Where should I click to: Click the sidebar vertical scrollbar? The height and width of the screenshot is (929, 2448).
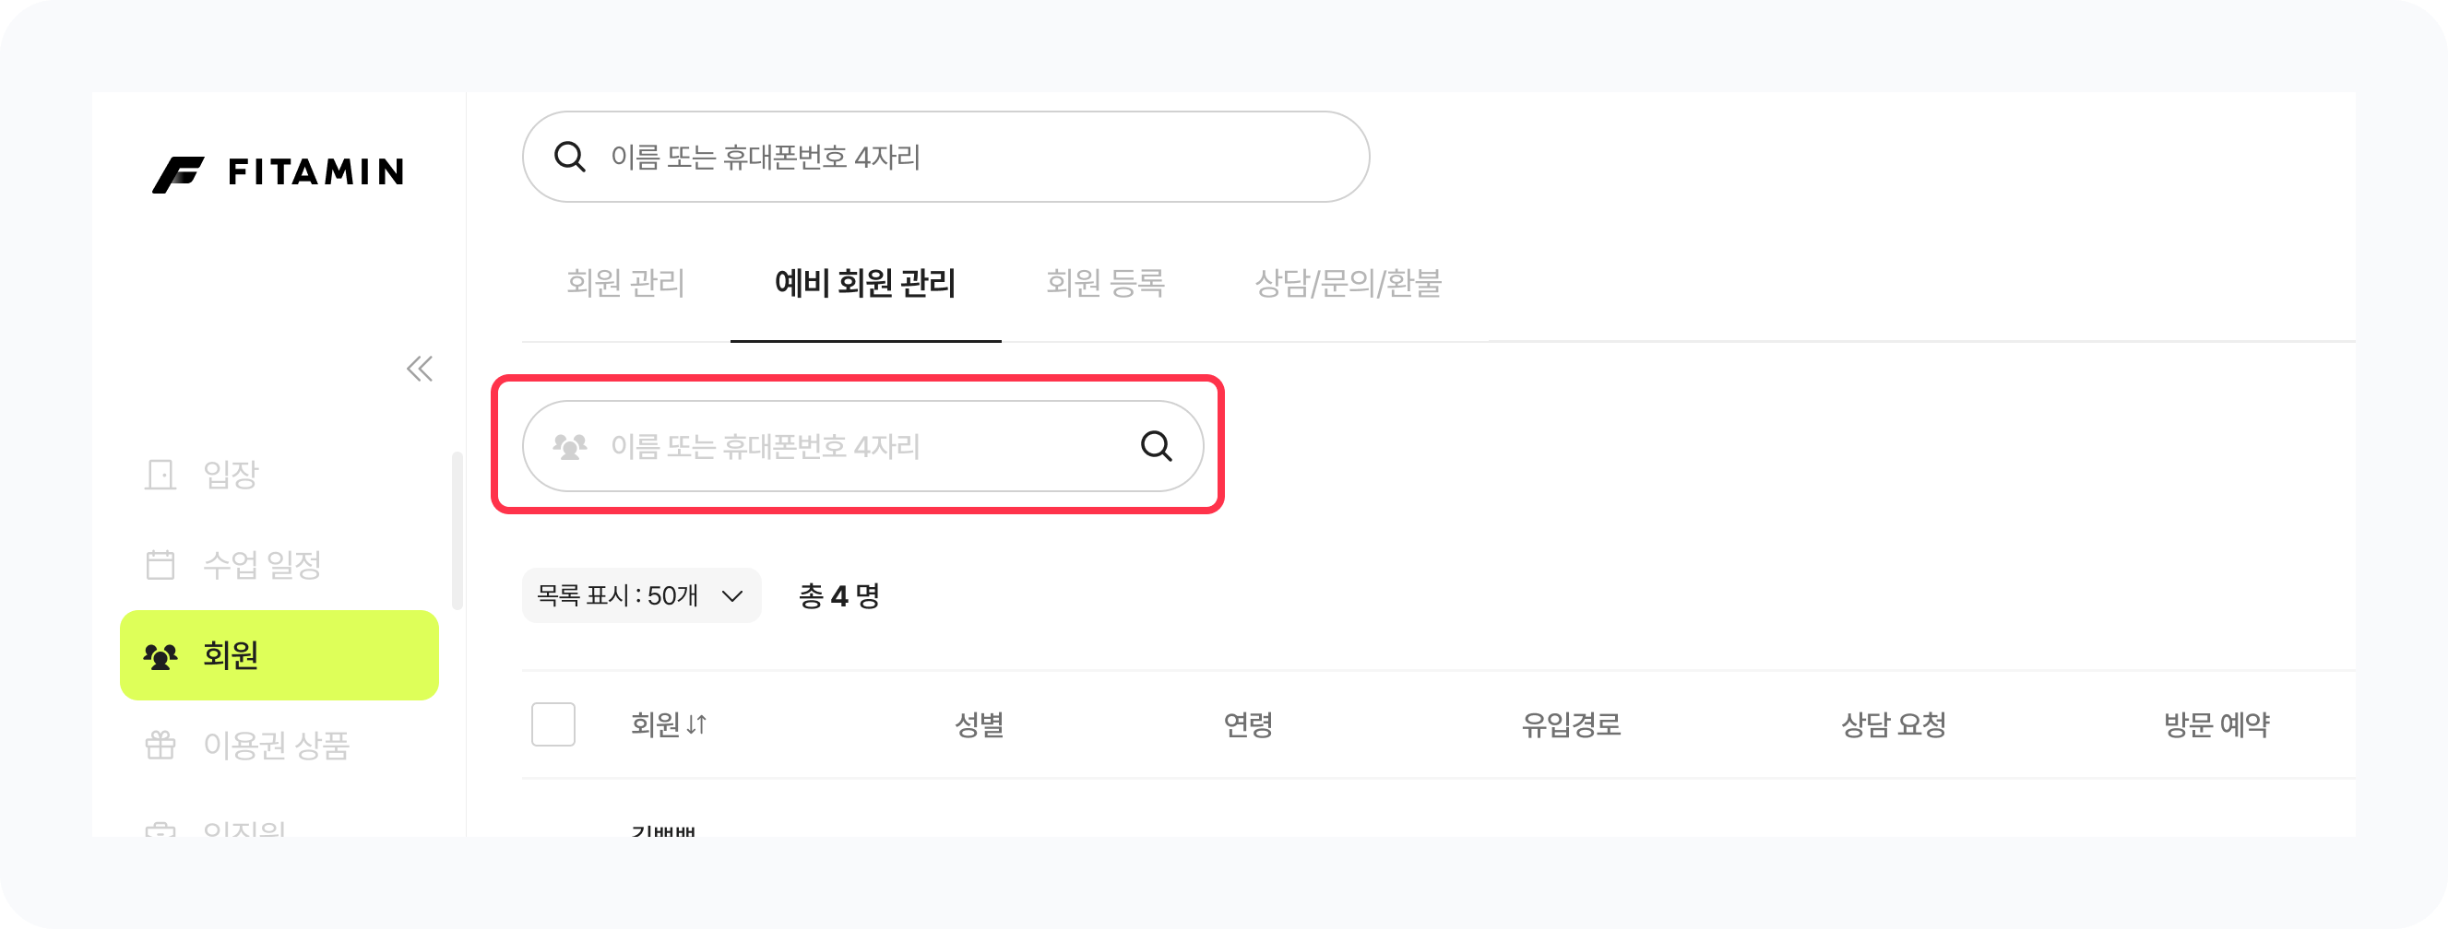[458, 530]
